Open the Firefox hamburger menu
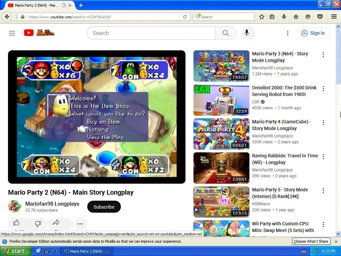This screenshot has width=341, height=256. (x=334, y=17)
